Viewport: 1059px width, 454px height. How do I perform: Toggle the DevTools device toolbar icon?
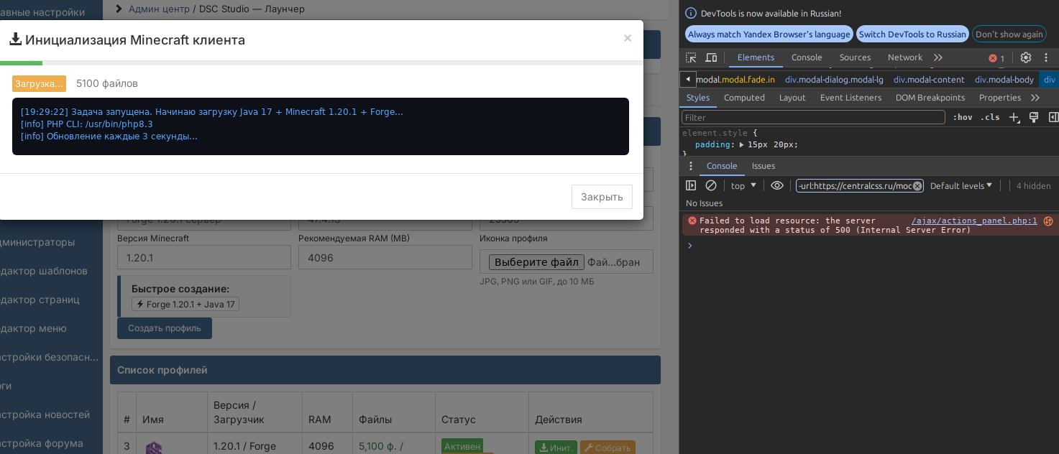[x=711, y=57]
